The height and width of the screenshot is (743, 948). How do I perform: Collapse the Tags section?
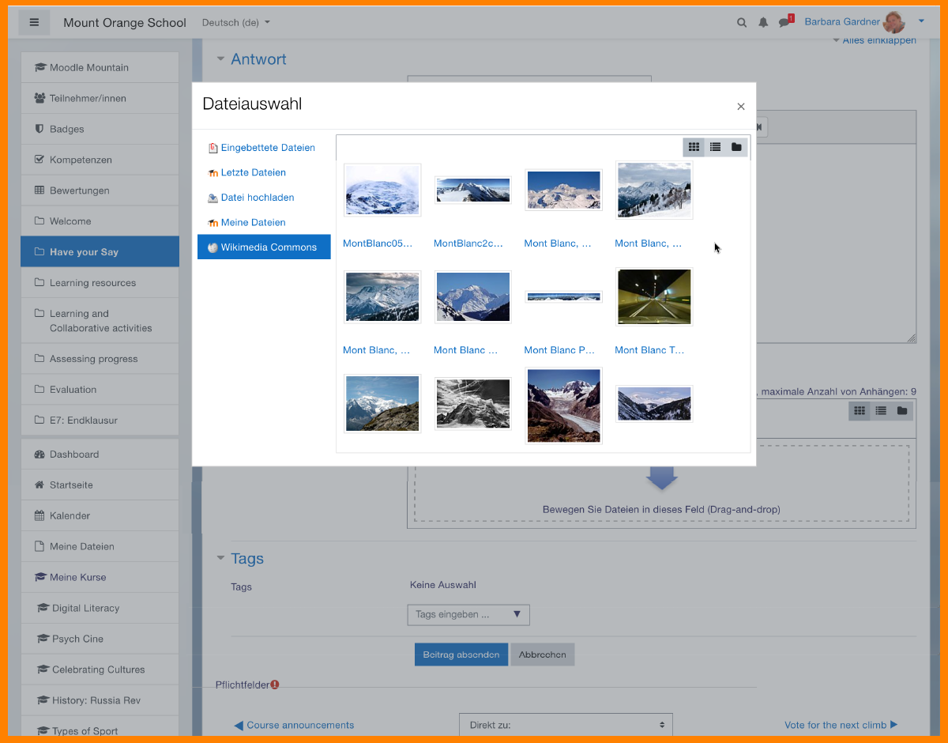[221, 559]
